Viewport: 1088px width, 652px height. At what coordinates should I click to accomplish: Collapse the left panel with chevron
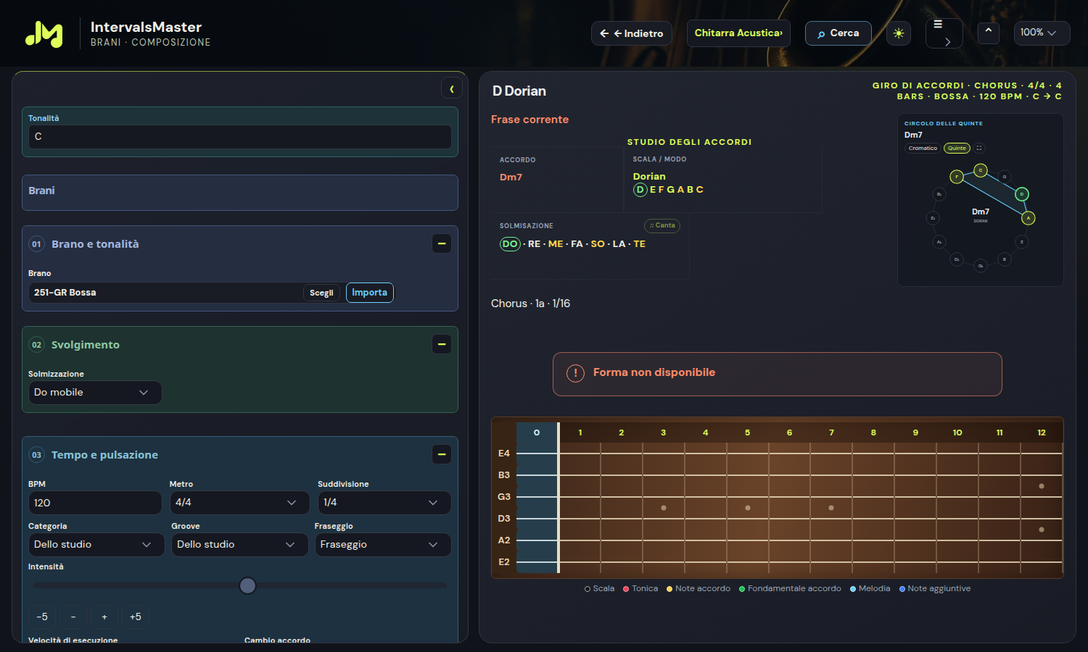[452, 88]
